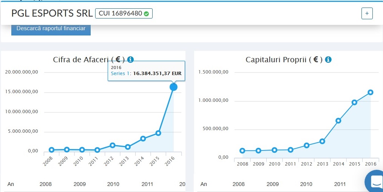Click the Cifra de Afaceri chart title
Viewport: 383px width, 192px height.
pos(89,60)
